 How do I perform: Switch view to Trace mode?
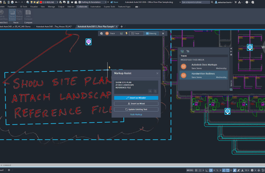point(137,33)
